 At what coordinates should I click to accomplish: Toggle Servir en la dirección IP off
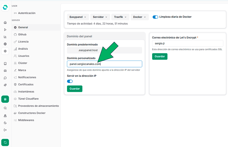(x=70, y=81)
